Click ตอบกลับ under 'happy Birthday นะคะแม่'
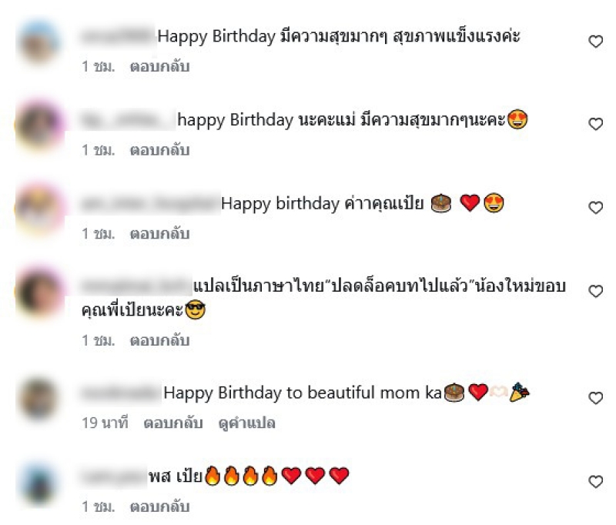This screenshot has width=616, height=525. [159, 150]
